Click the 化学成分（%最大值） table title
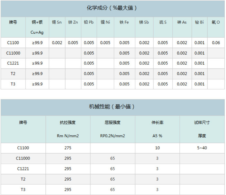The image size is (226, 195). pyautogui.click(x=112, y=8)
